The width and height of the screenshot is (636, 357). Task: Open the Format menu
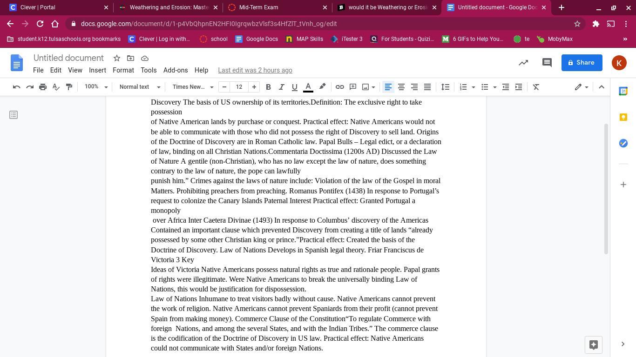click(x=123, y=70)
